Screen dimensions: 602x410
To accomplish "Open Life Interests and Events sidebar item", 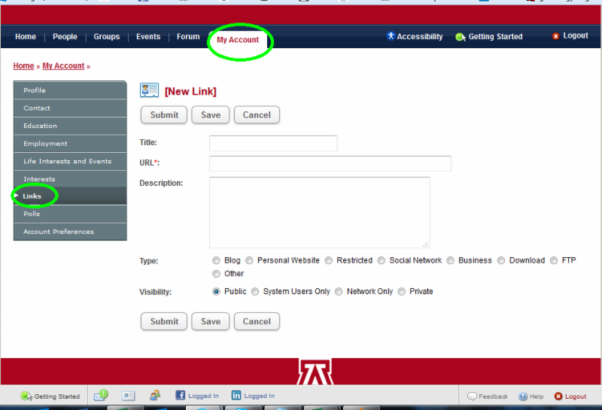I will click(70, 161).
